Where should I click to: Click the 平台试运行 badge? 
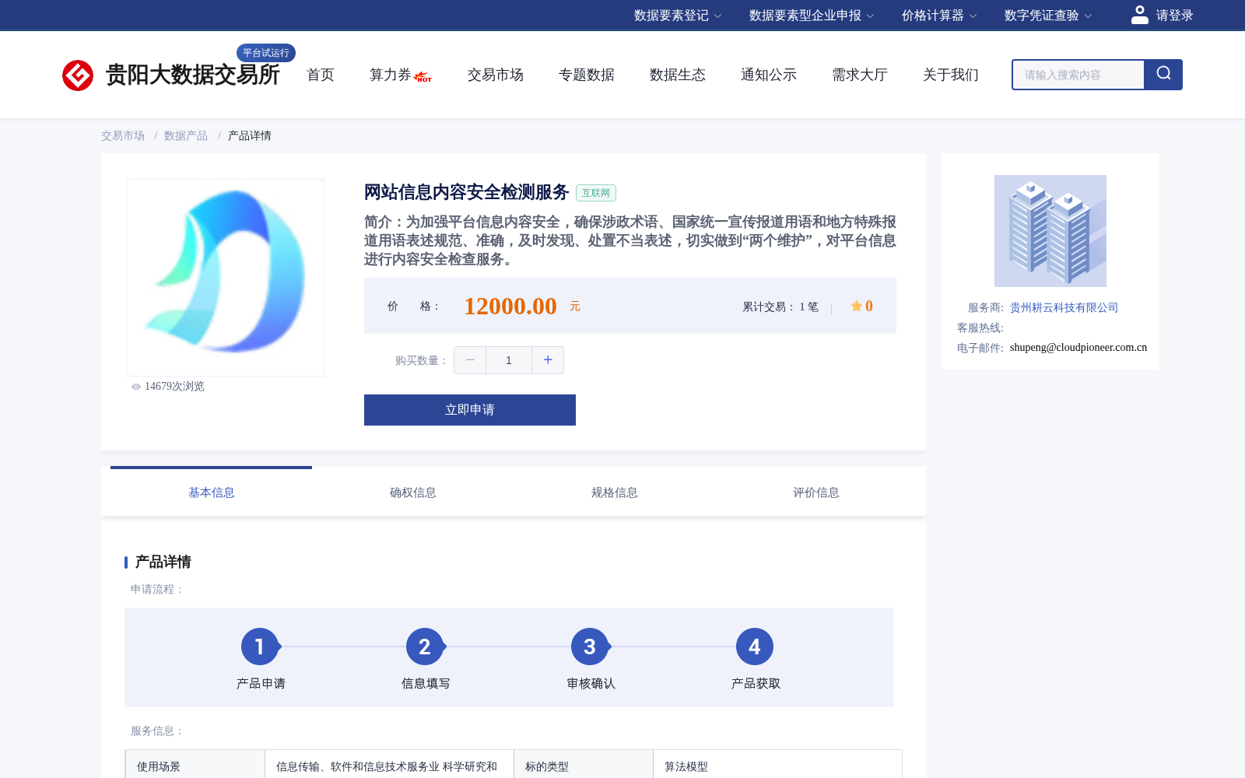coord(266,53)
